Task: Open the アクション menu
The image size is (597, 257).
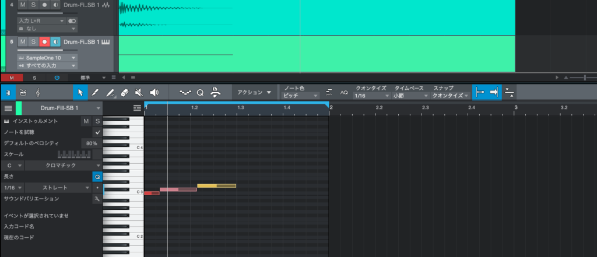Action: [x=254, y=92]
